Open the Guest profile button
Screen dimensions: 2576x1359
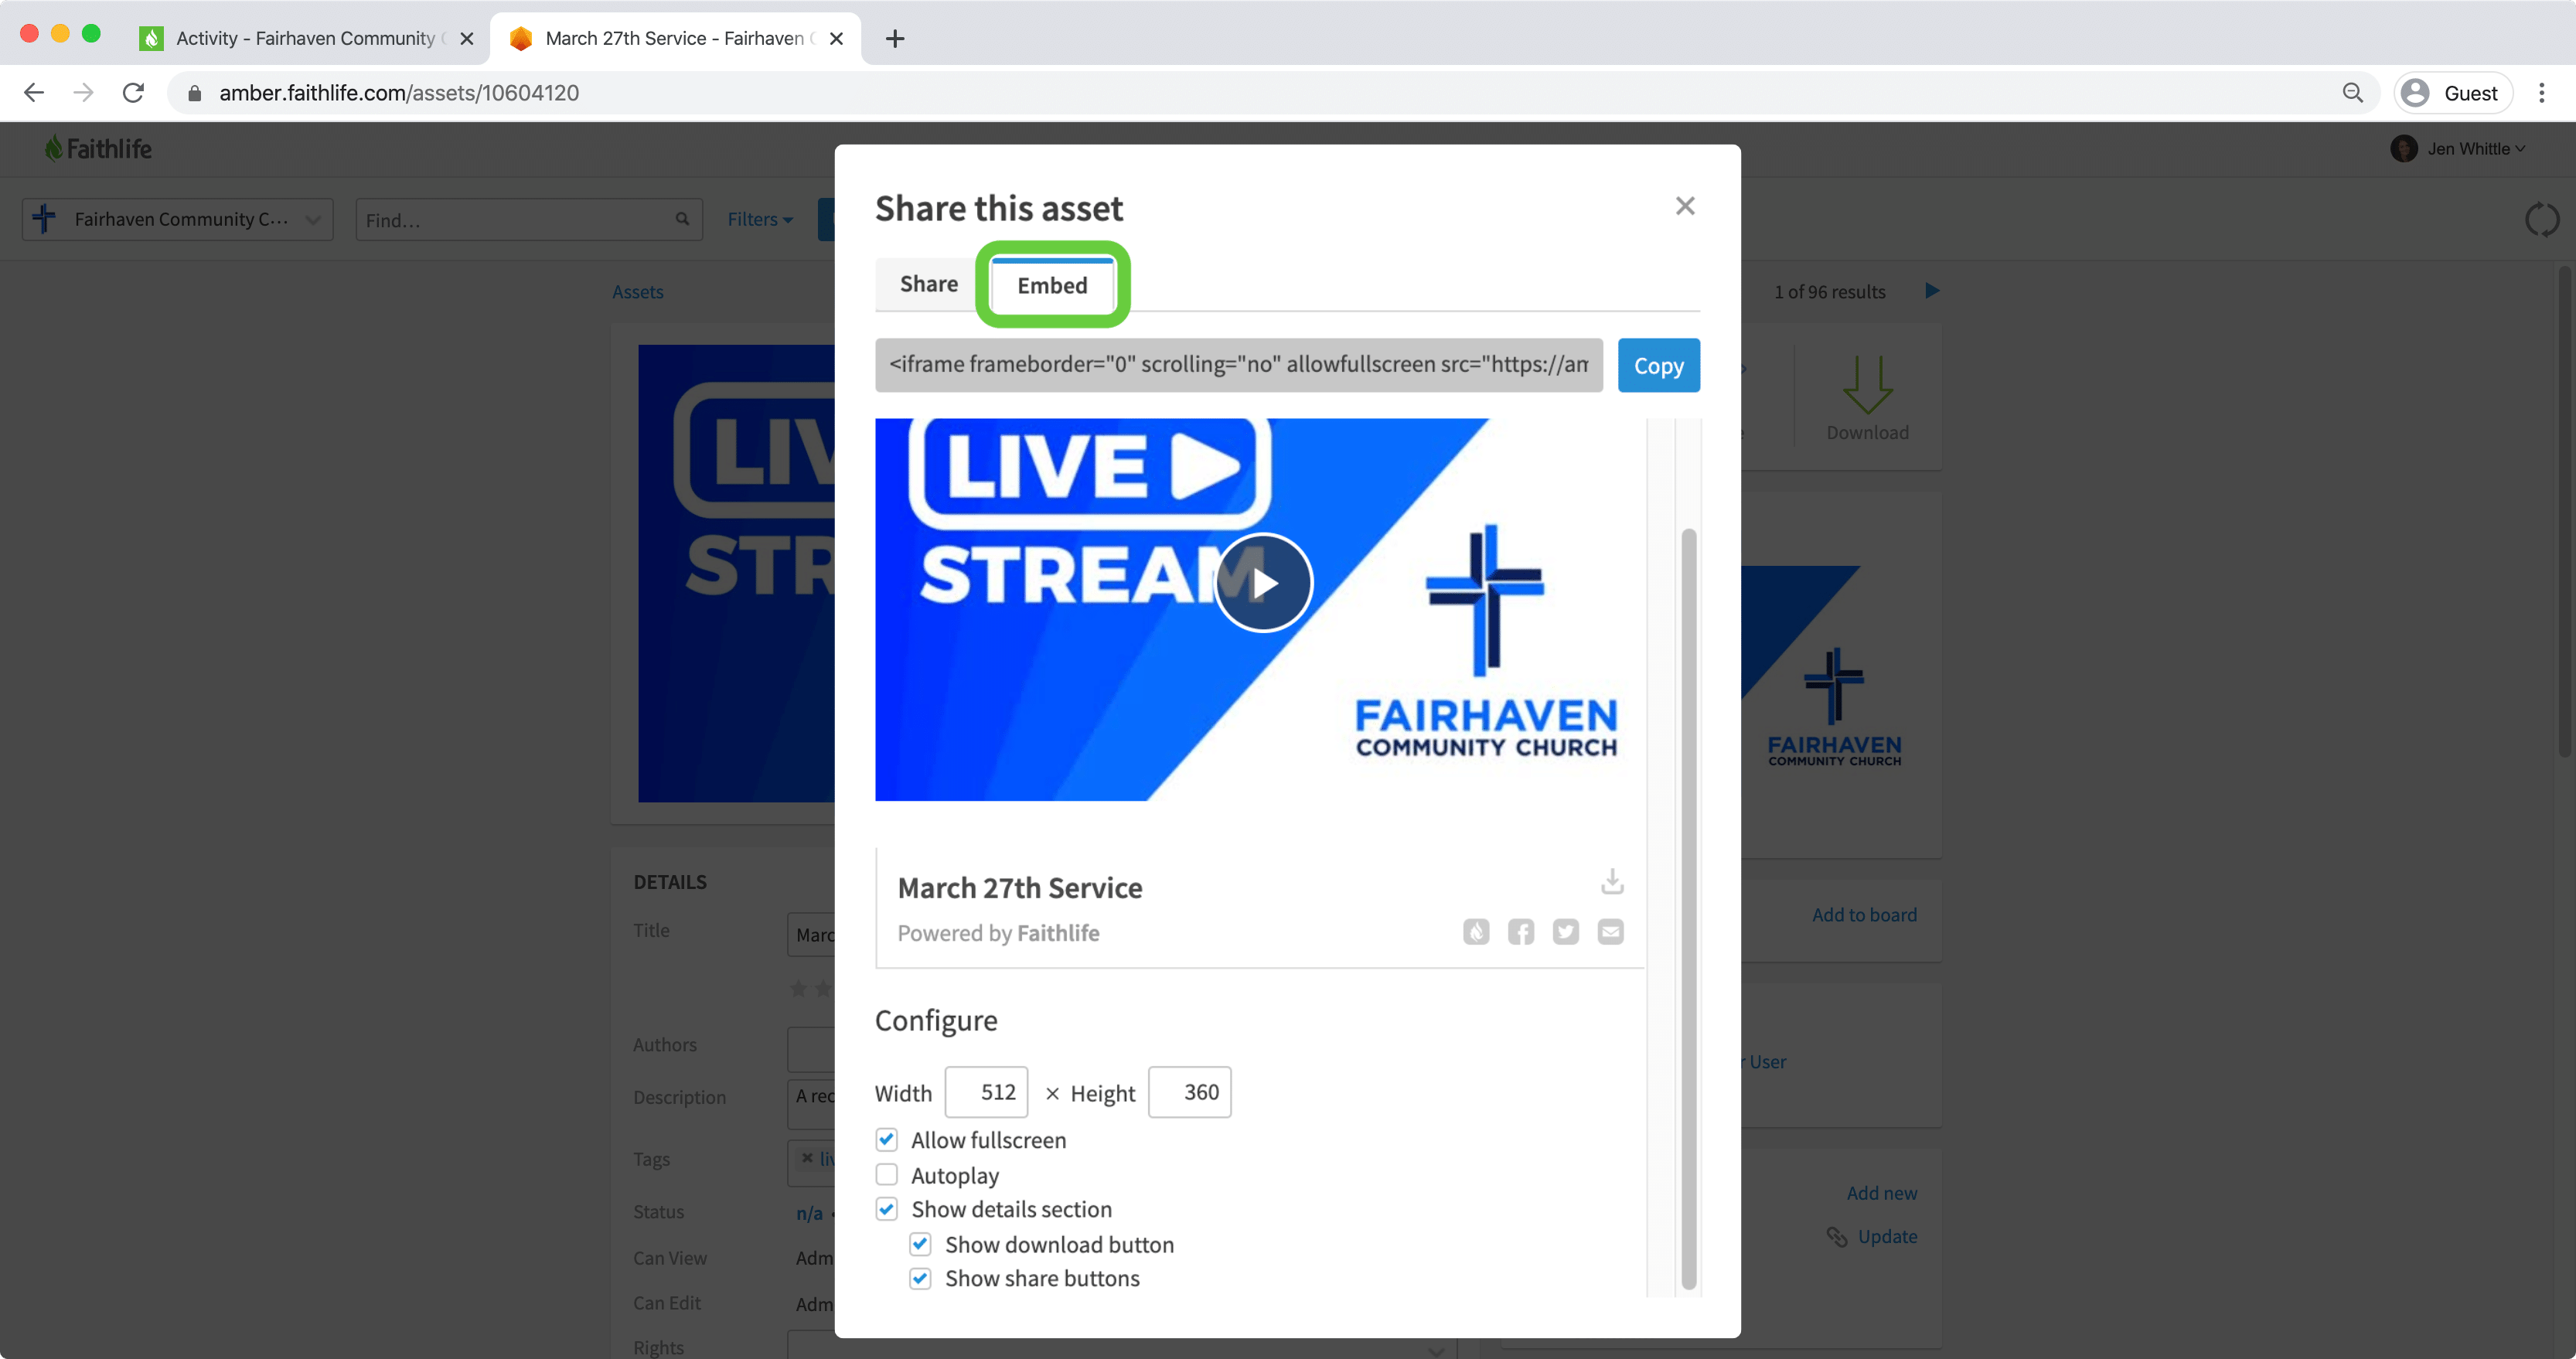click(2453, 93)
